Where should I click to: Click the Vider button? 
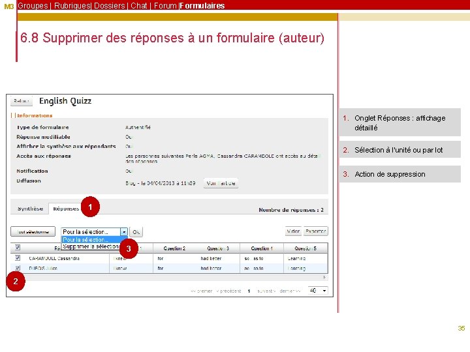point(293,231)
